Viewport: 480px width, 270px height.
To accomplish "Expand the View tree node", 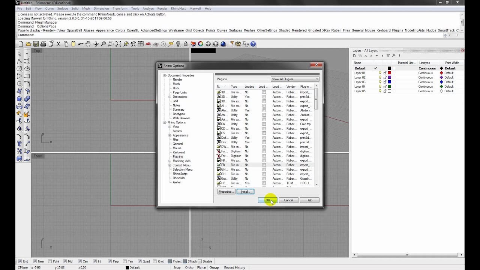I will point(170,127).
